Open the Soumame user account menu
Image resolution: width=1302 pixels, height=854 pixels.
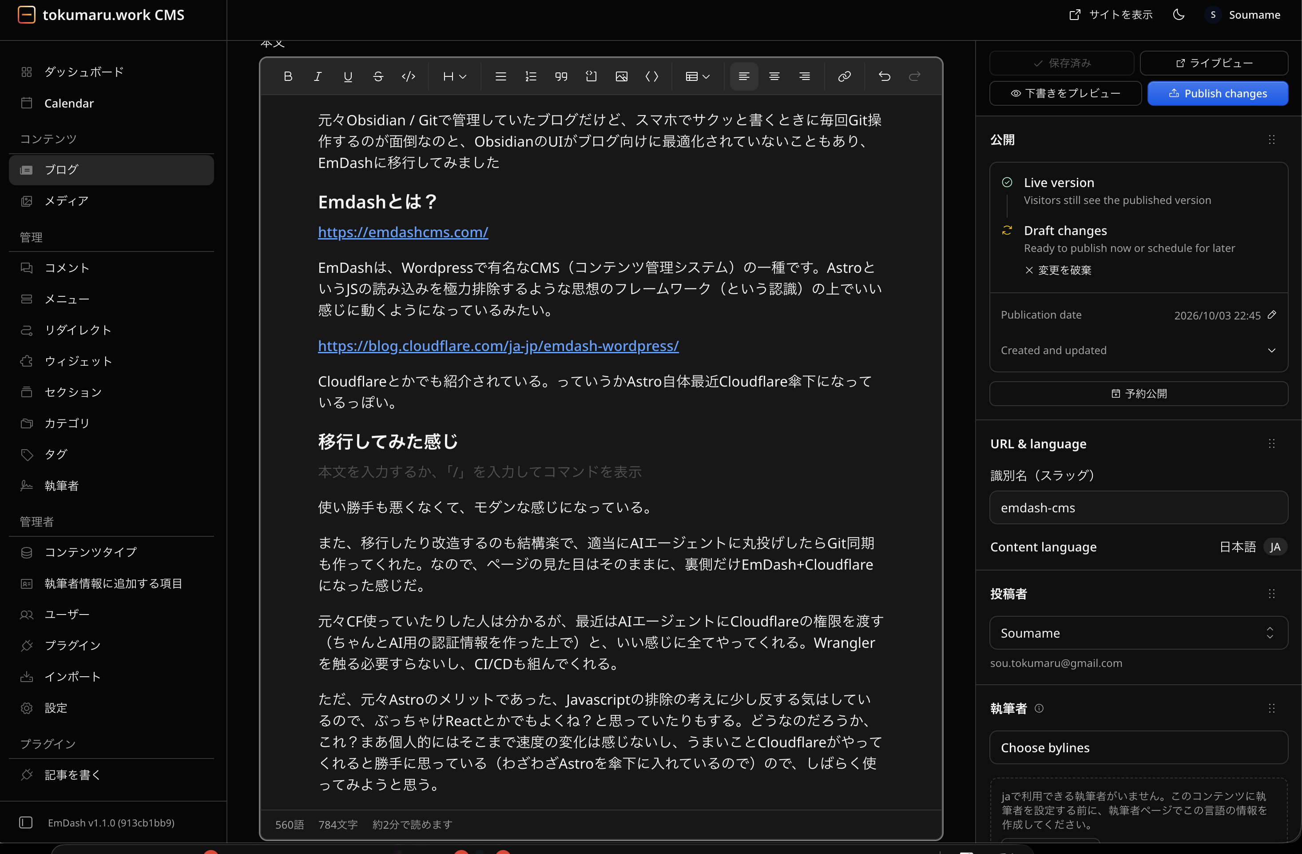point(1243,15)
